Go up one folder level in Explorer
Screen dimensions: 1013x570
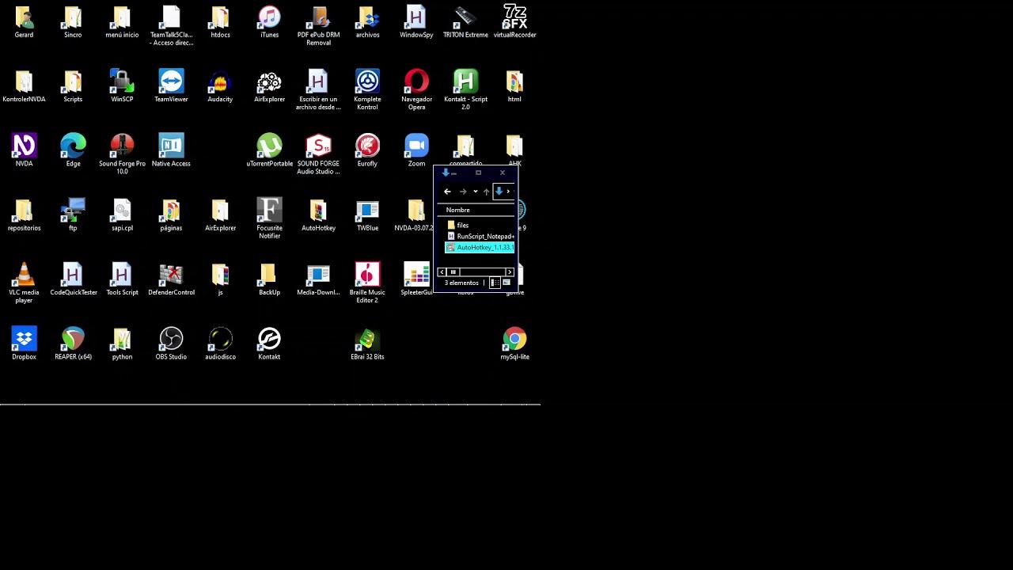[x=486, y=192]
